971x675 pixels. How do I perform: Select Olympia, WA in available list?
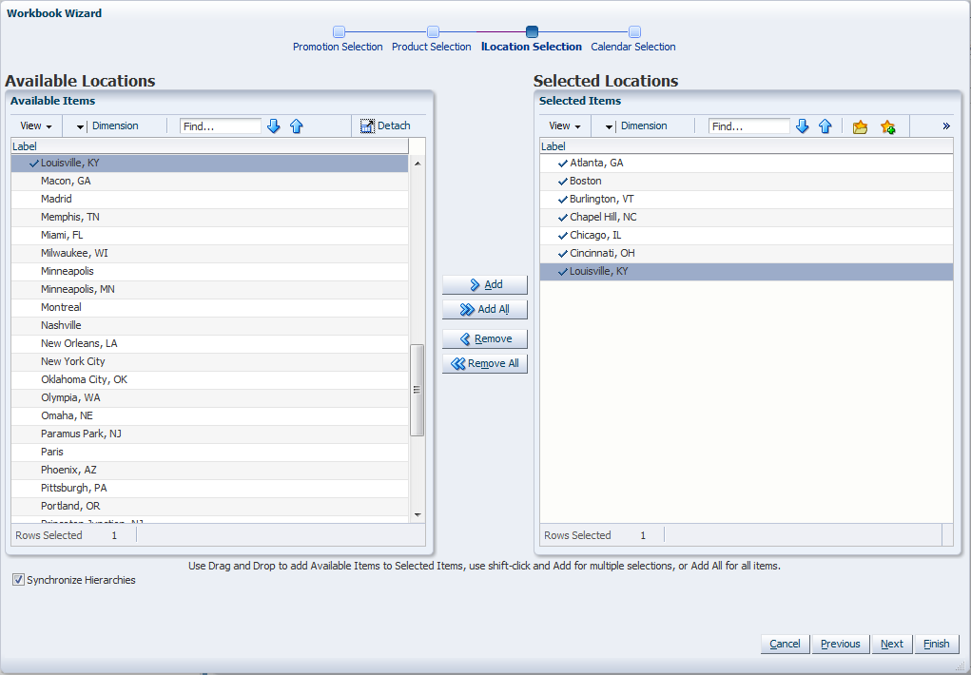tap(209, 397)
